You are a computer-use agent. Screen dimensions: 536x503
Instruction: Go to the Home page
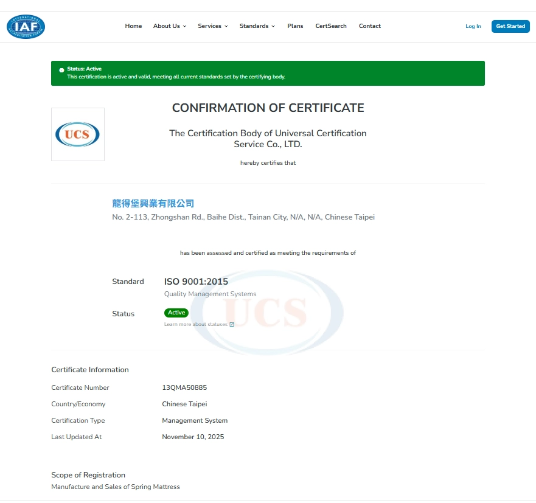[133, 26]
